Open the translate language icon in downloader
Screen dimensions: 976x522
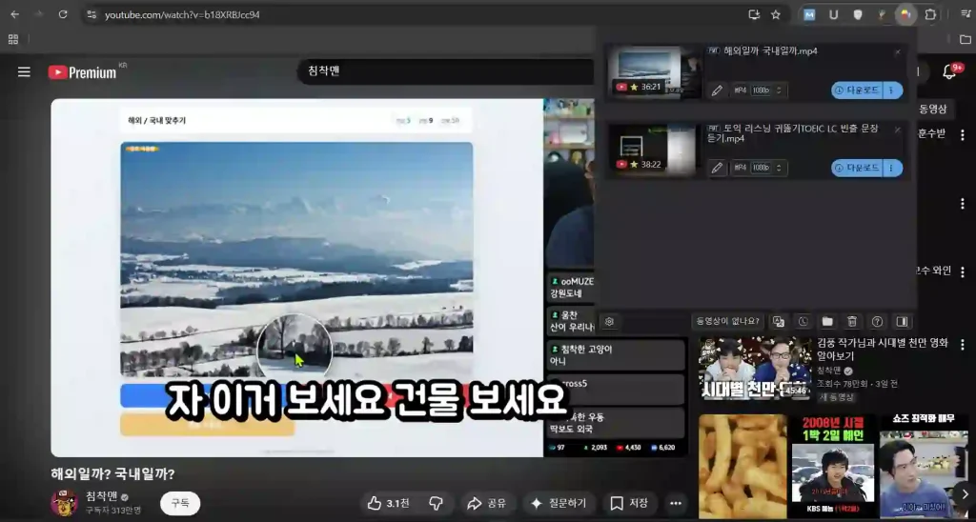pyautogui.click(x=778, y=322)
